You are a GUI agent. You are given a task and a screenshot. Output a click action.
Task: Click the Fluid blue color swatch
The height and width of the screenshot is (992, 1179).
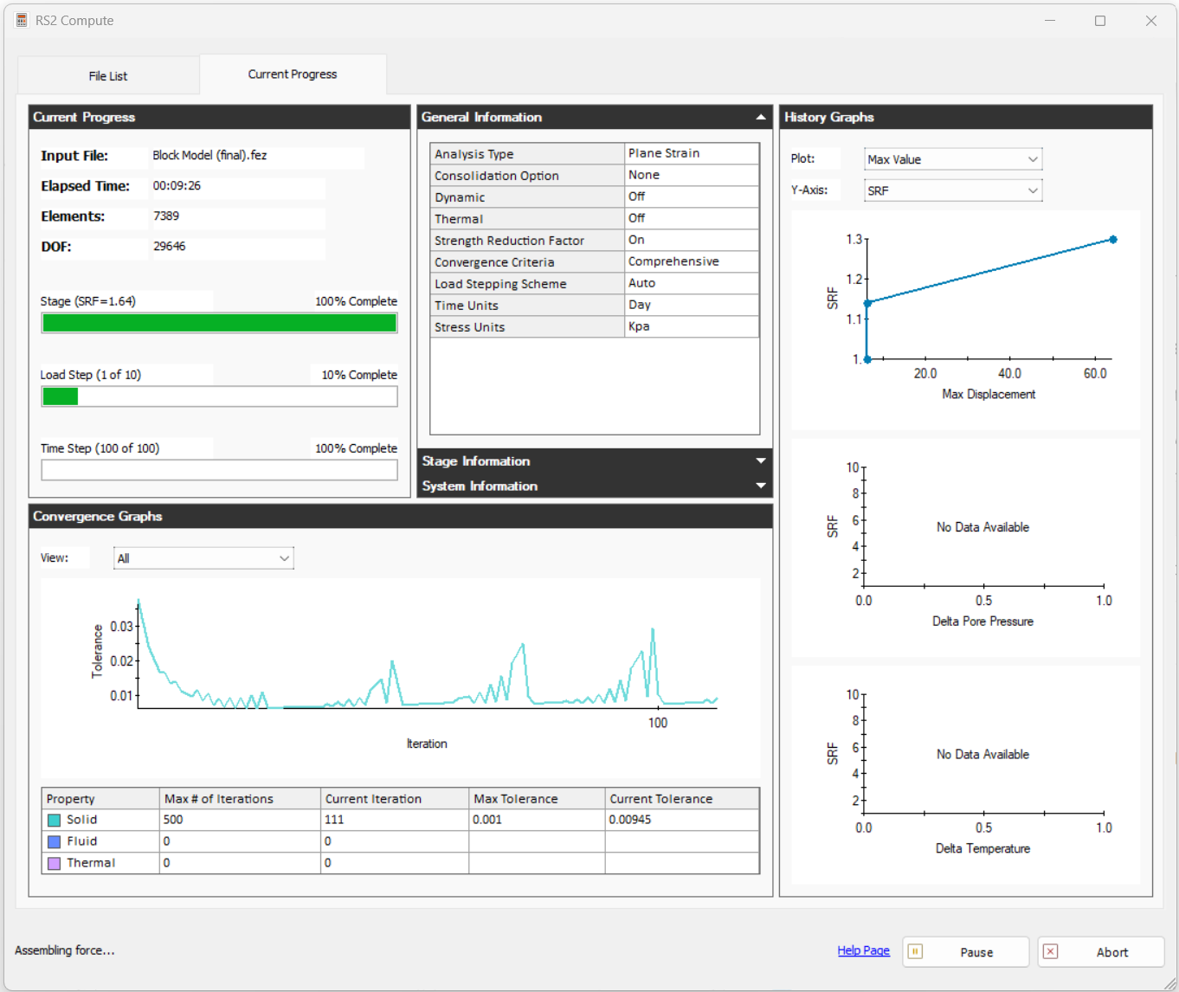tap(54, 841)
